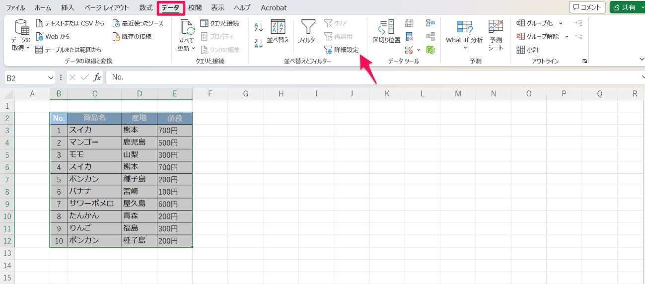Click the relationships icon in データ ツール

click(430, 36)
